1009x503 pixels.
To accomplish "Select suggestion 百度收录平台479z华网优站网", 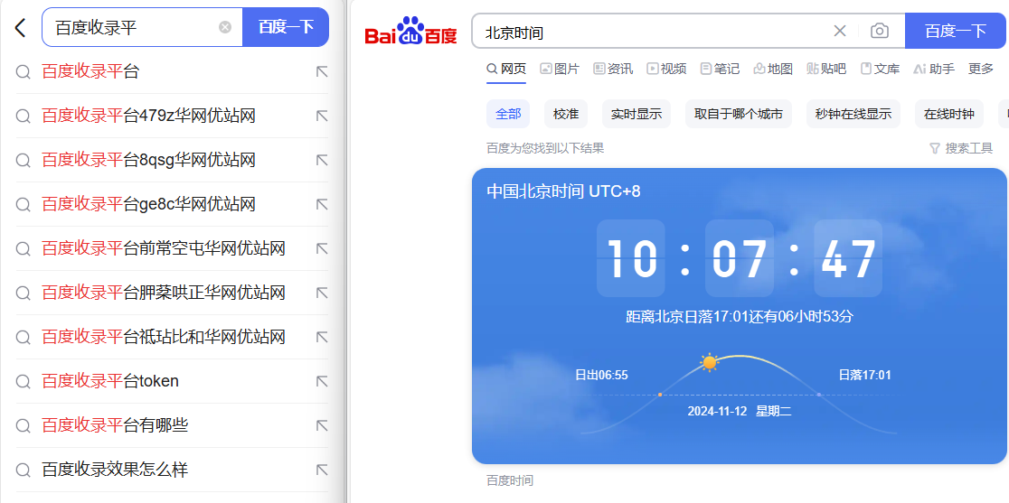I will point(148,116).
